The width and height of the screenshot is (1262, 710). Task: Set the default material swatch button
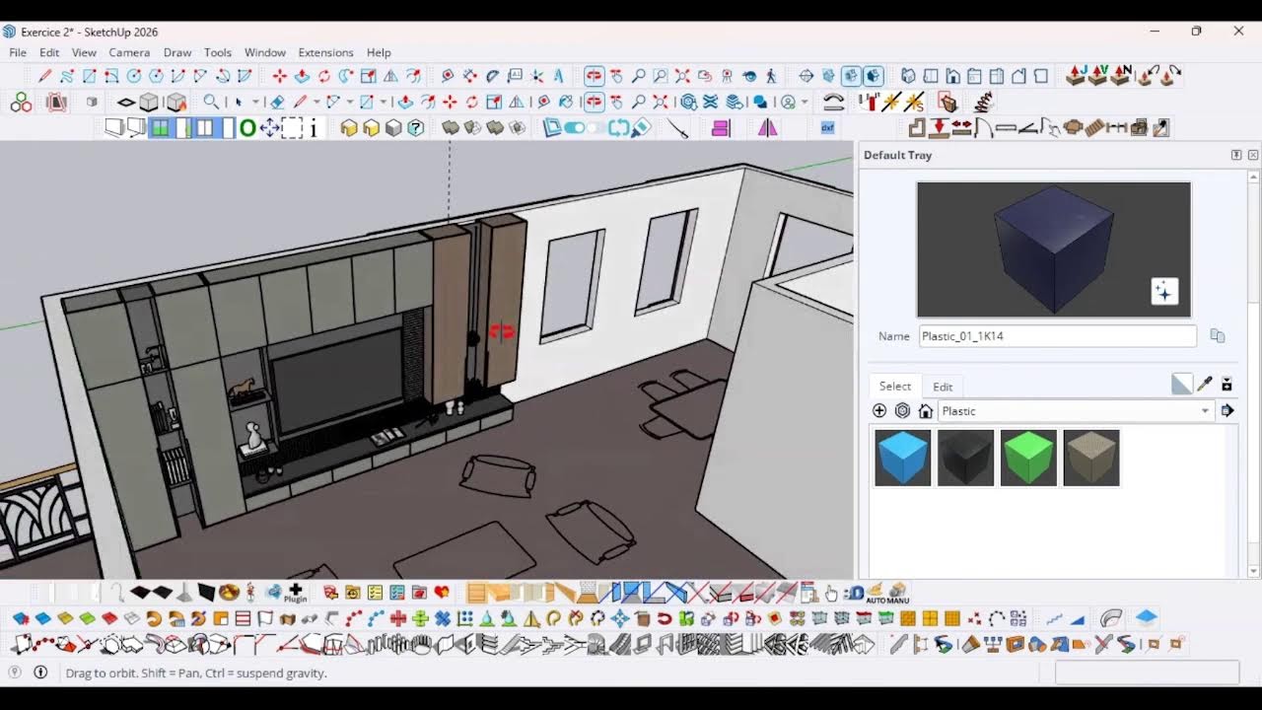pyautogui.click(x=1181, y=385)
